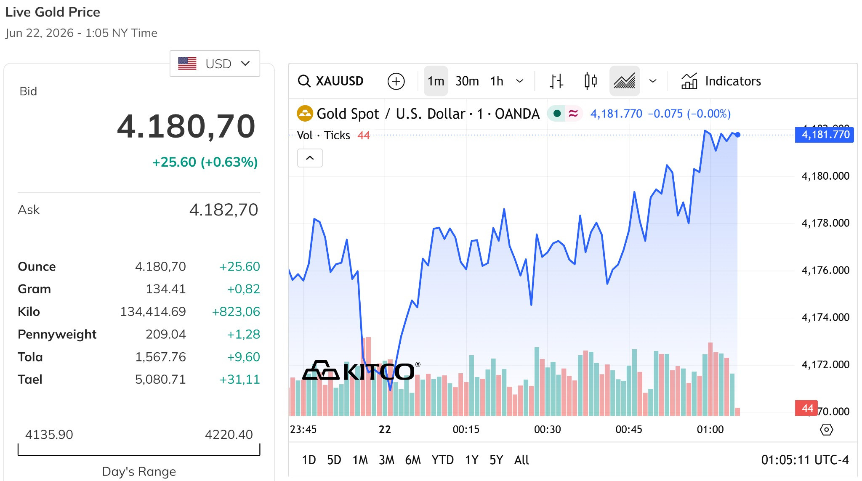The width and height of the screenshot is (862, 481).
Task: Add a compare symbol with plus icon
Action: (x=396, y=81)
